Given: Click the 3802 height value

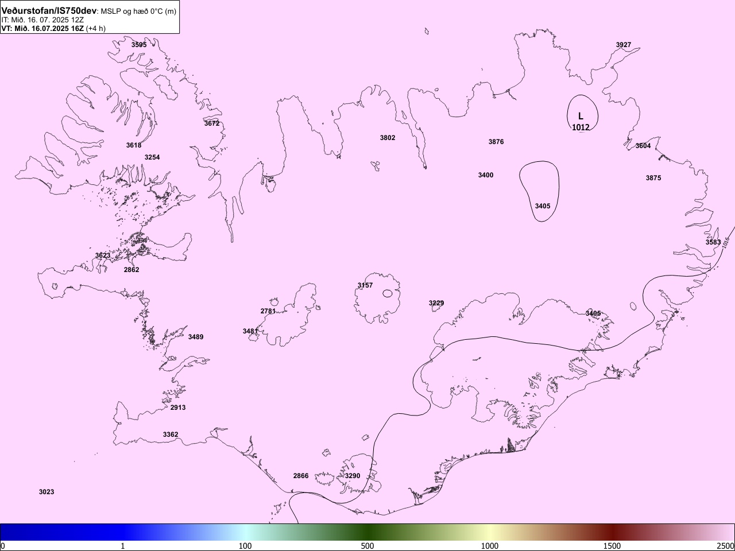Looking at the screenshot, I should point(388,138).
